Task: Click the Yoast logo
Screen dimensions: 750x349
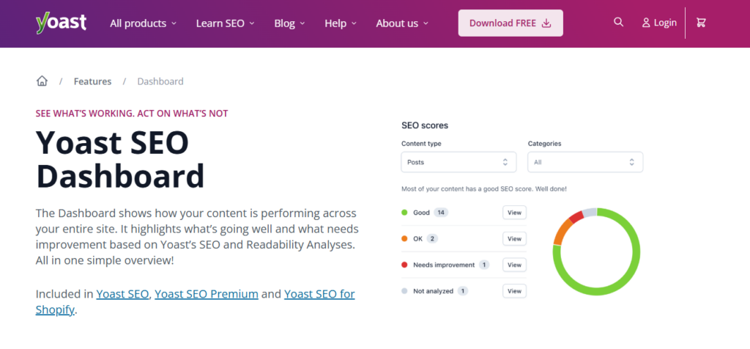Action: [61, 22]
